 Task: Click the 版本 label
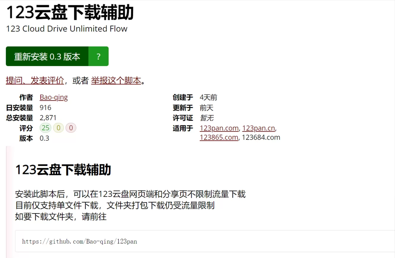point(26,138)
